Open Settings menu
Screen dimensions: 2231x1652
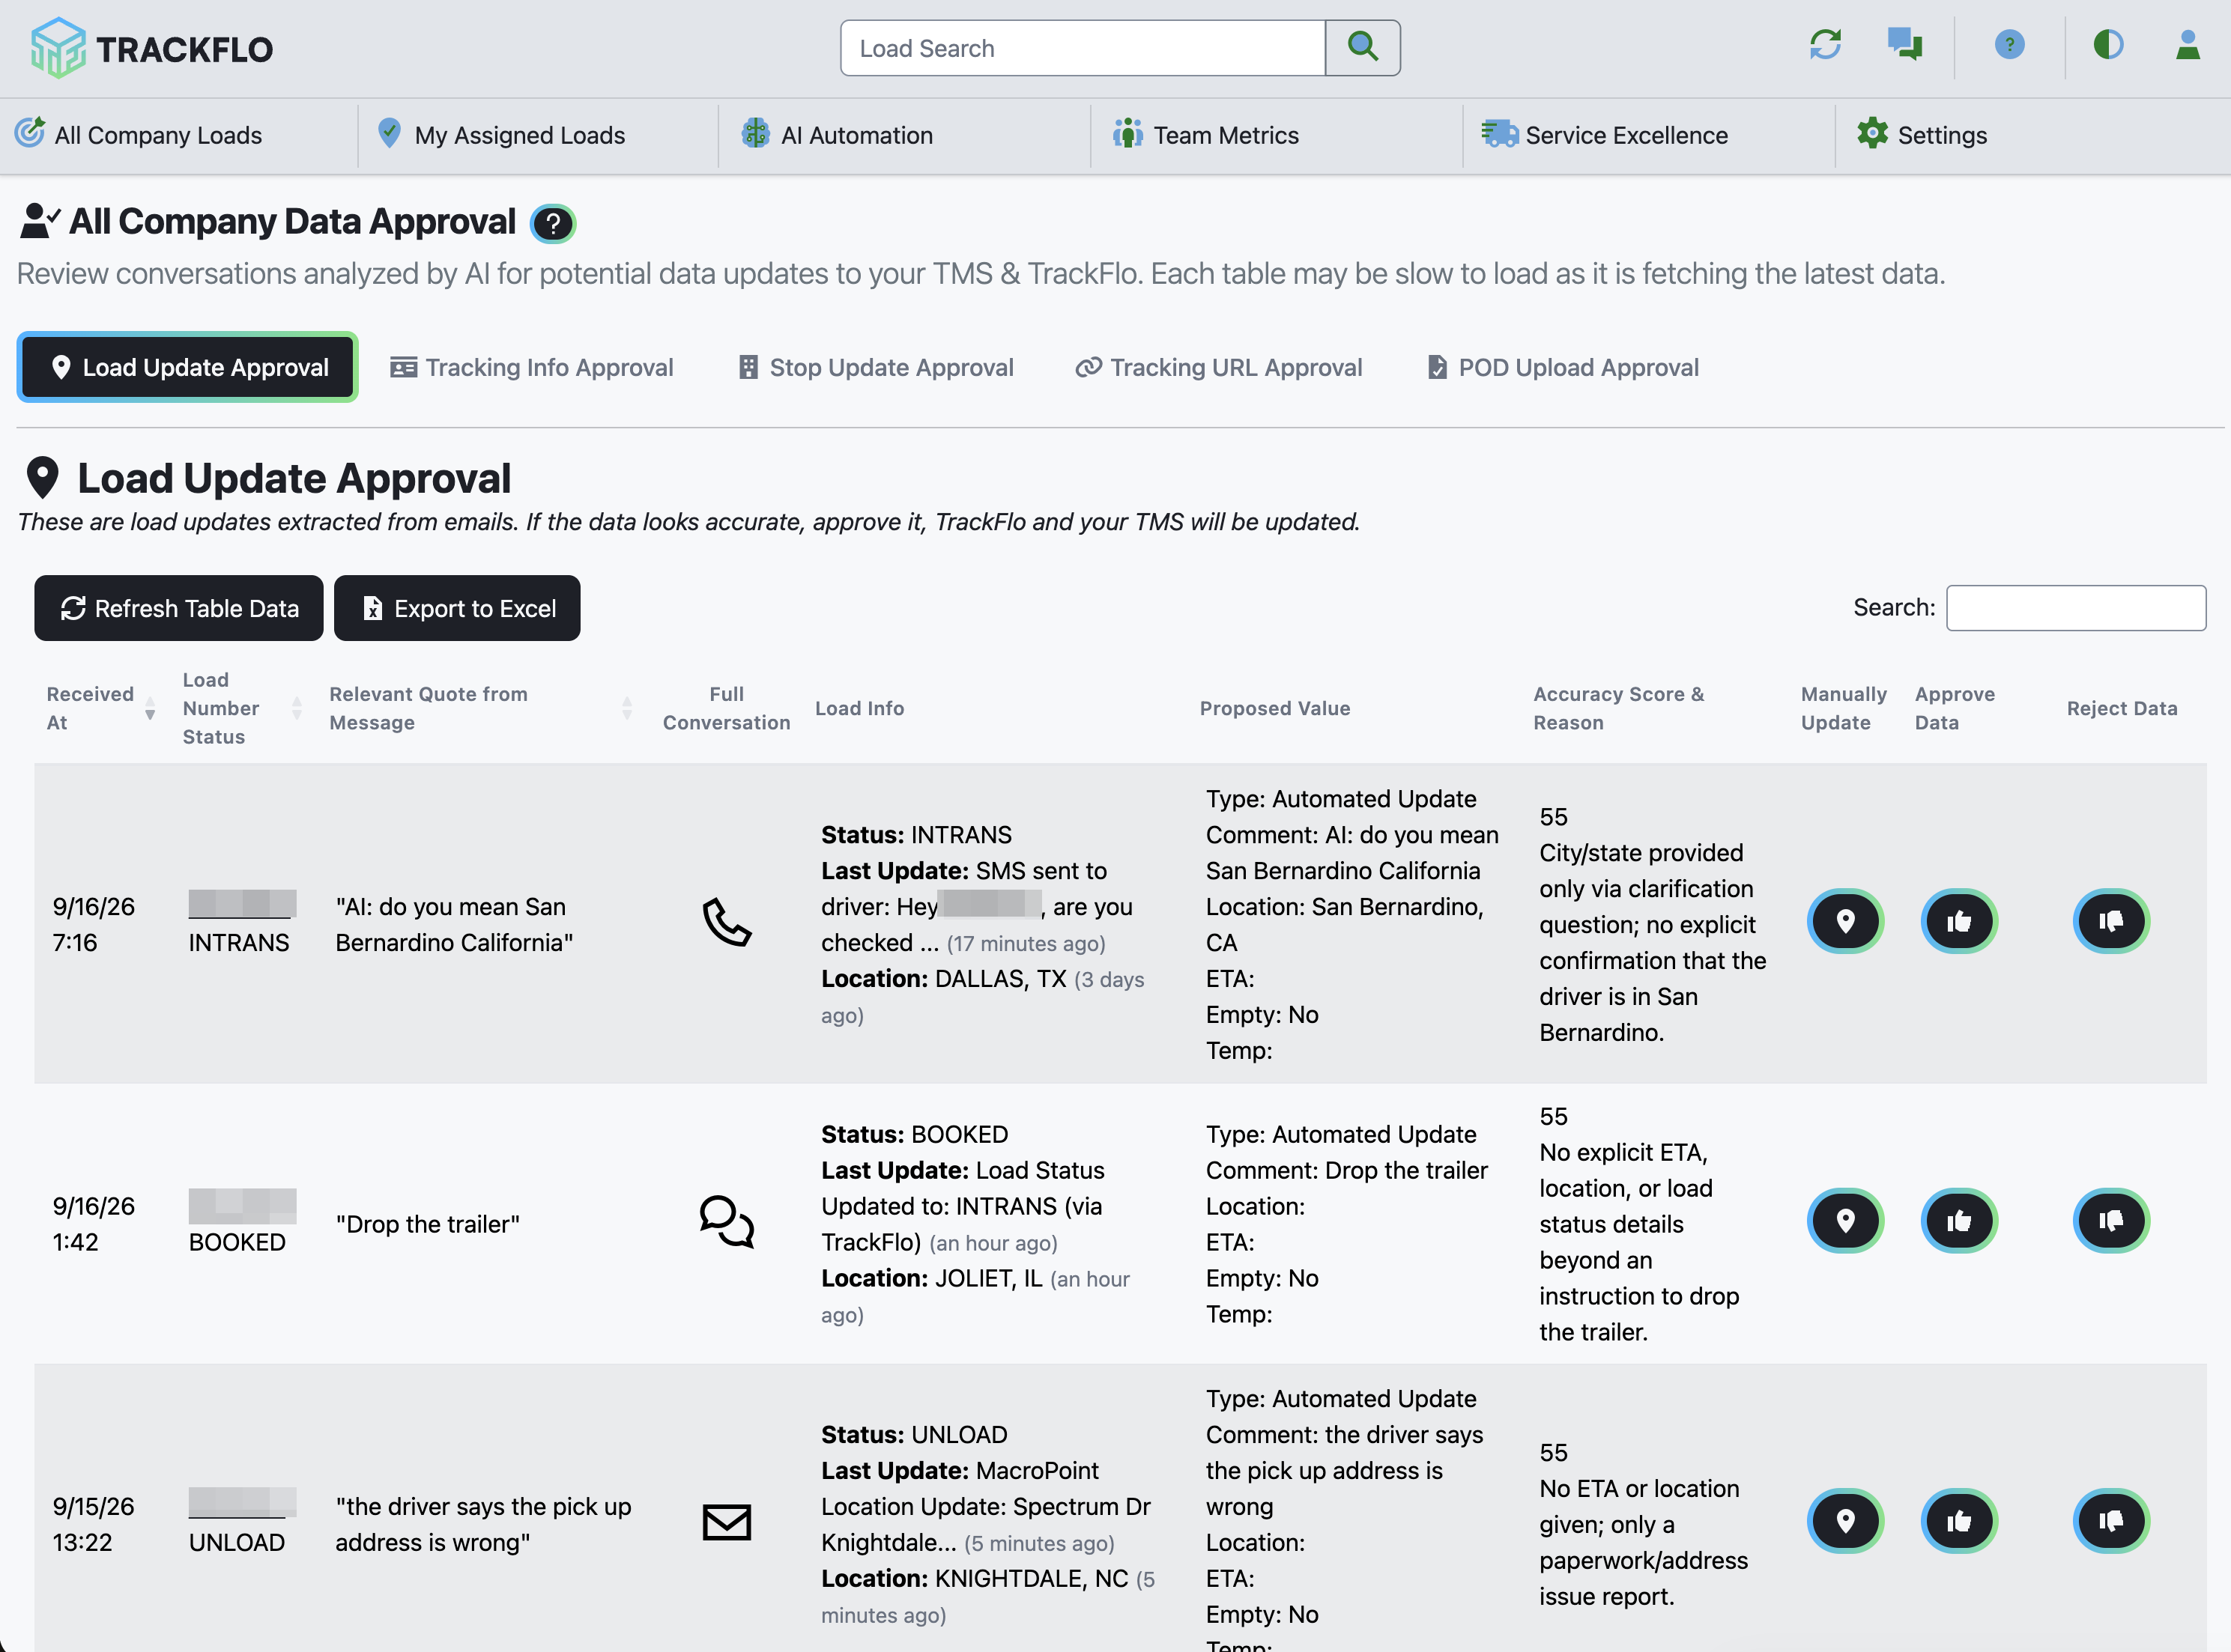[x=1922, y=135]
